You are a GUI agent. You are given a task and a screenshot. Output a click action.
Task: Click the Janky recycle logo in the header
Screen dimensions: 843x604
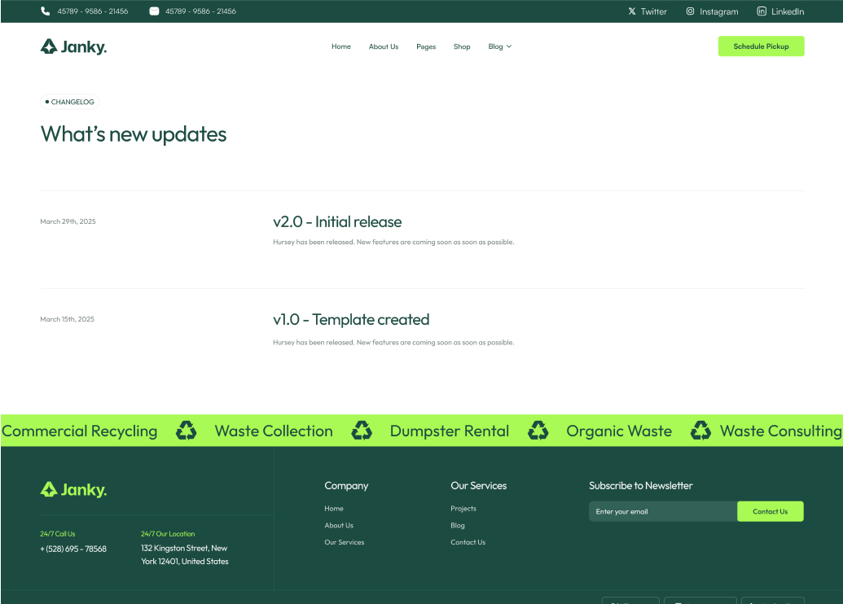pyautogui.click(x=49, y=46)
